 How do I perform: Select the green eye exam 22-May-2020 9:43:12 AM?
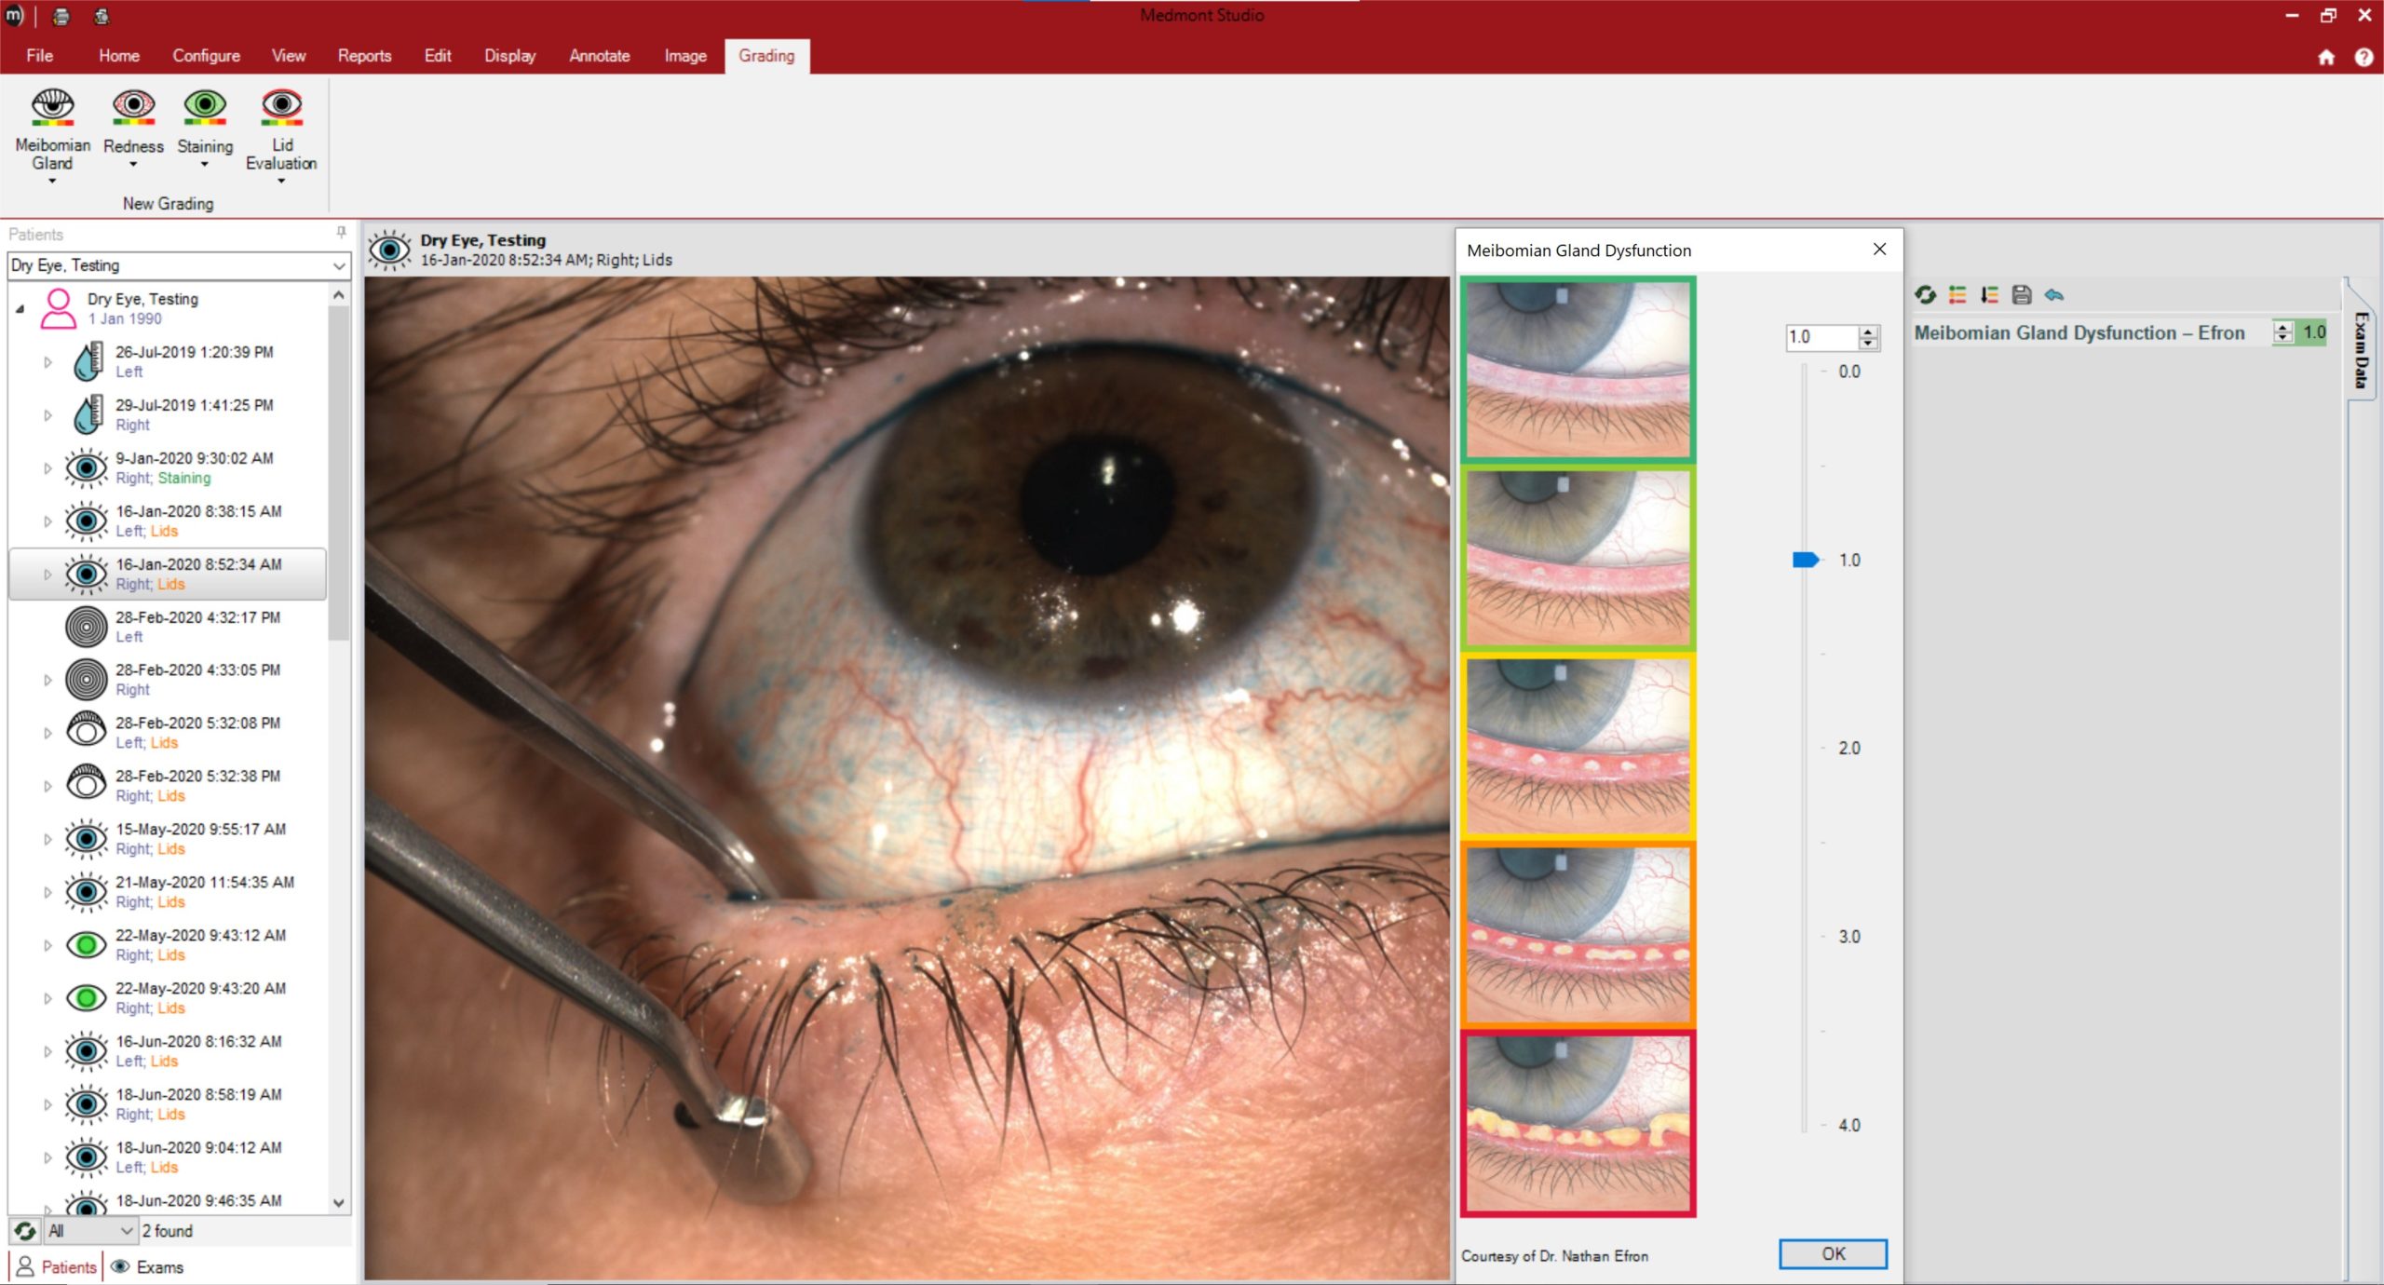pos(194,945)
